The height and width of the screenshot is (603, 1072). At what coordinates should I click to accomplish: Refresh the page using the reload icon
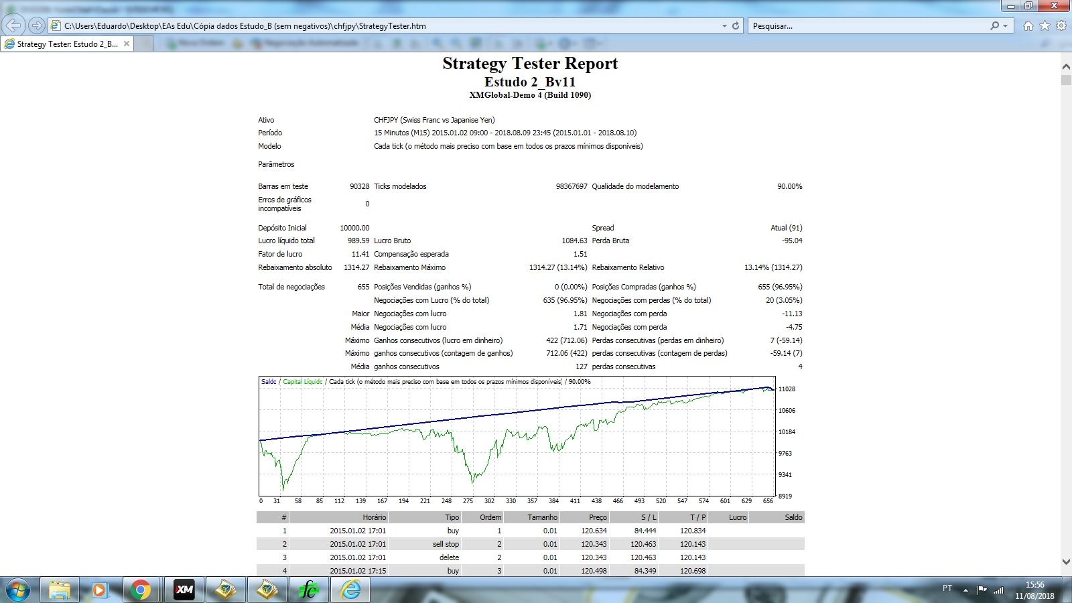pos(736,25)
